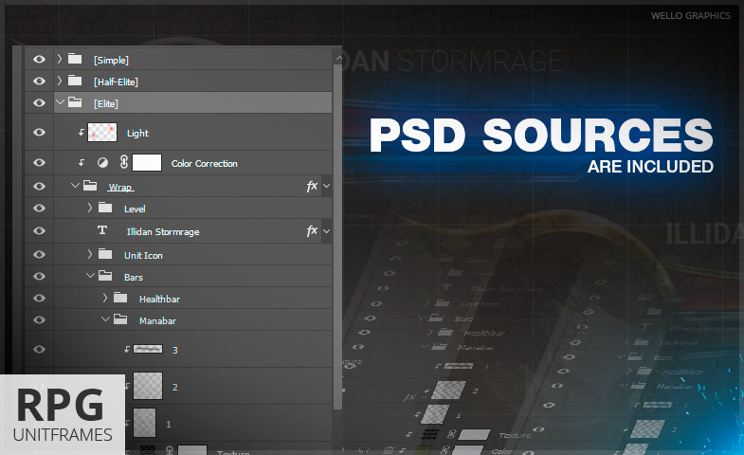The height and width of the screenshot is (455, 744).
Task: Select layer 1 thumbnail
Action: click(145, 423)
